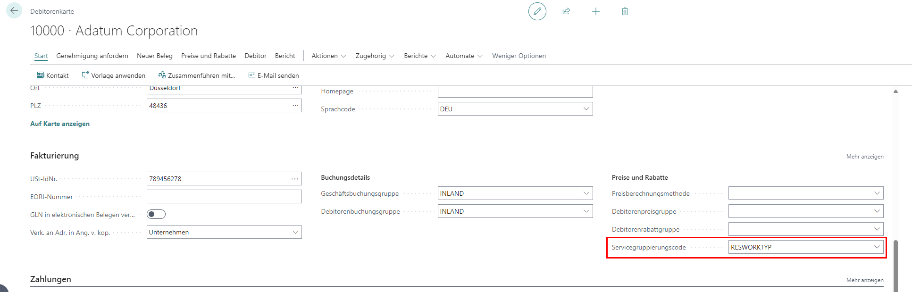Click the USt-IdNr. value 789456278

(166, 179)
